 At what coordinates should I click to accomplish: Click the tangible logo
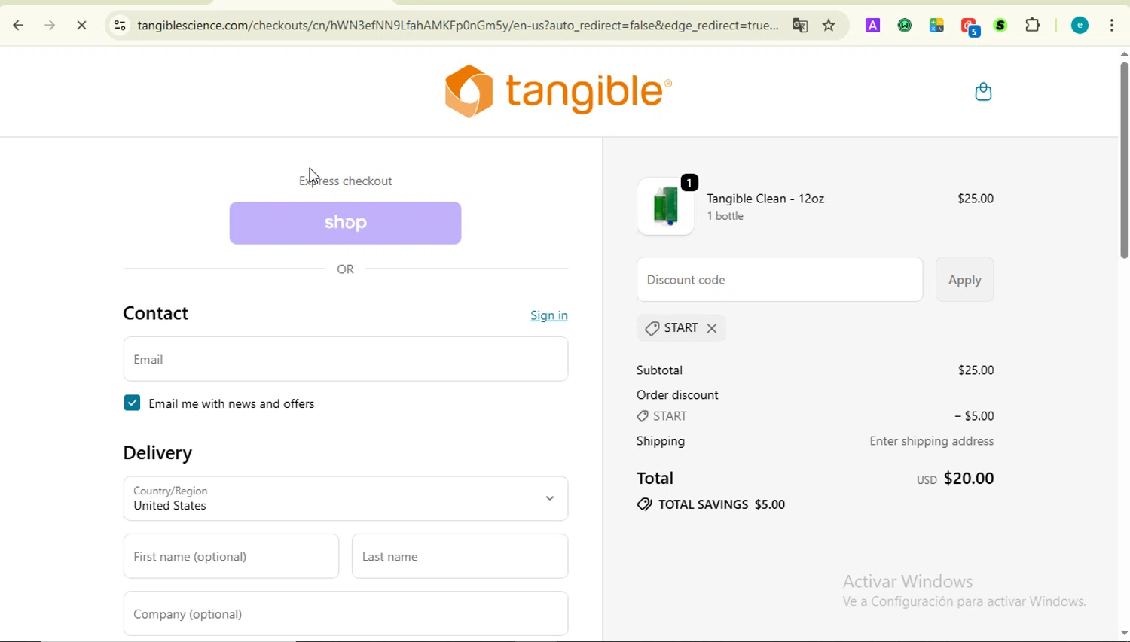(558, 92)
